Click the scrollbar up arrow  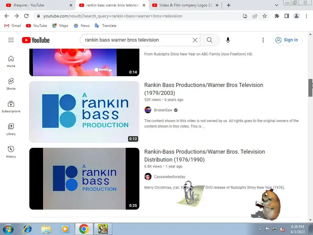pyautogui.click(x=311, y=34)
